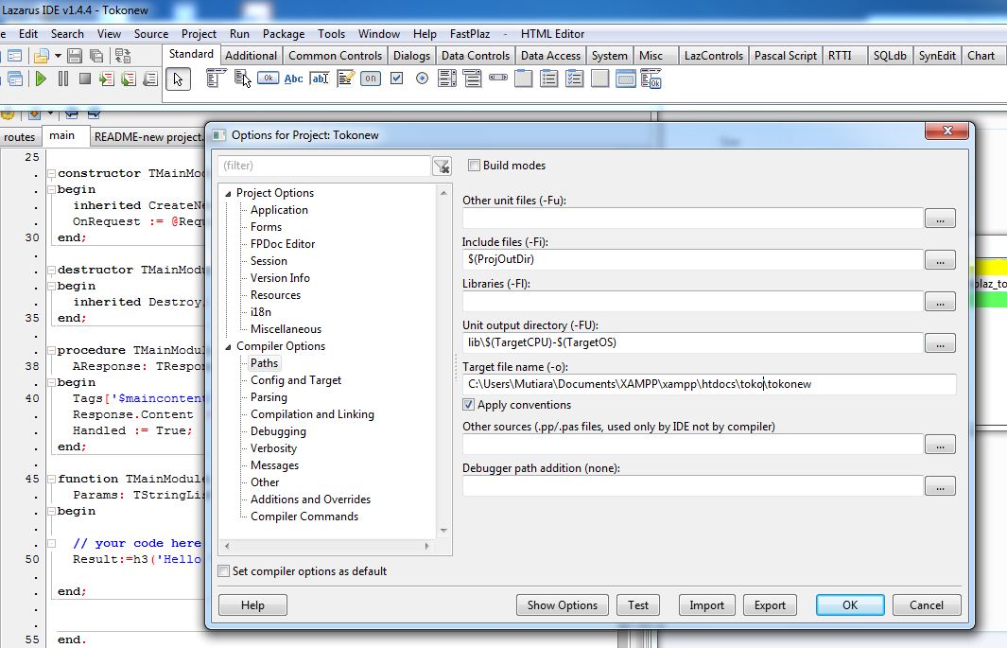The image size is (1007, 648).
Task: Open the Package menu
Action: click(x=284, y=34)
